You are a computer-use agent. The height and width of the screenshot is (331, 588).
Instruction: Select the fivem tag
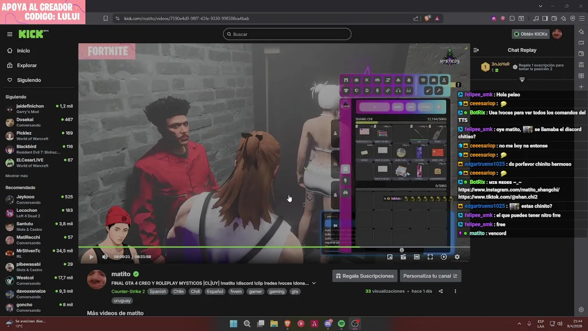tap(236, 291)
